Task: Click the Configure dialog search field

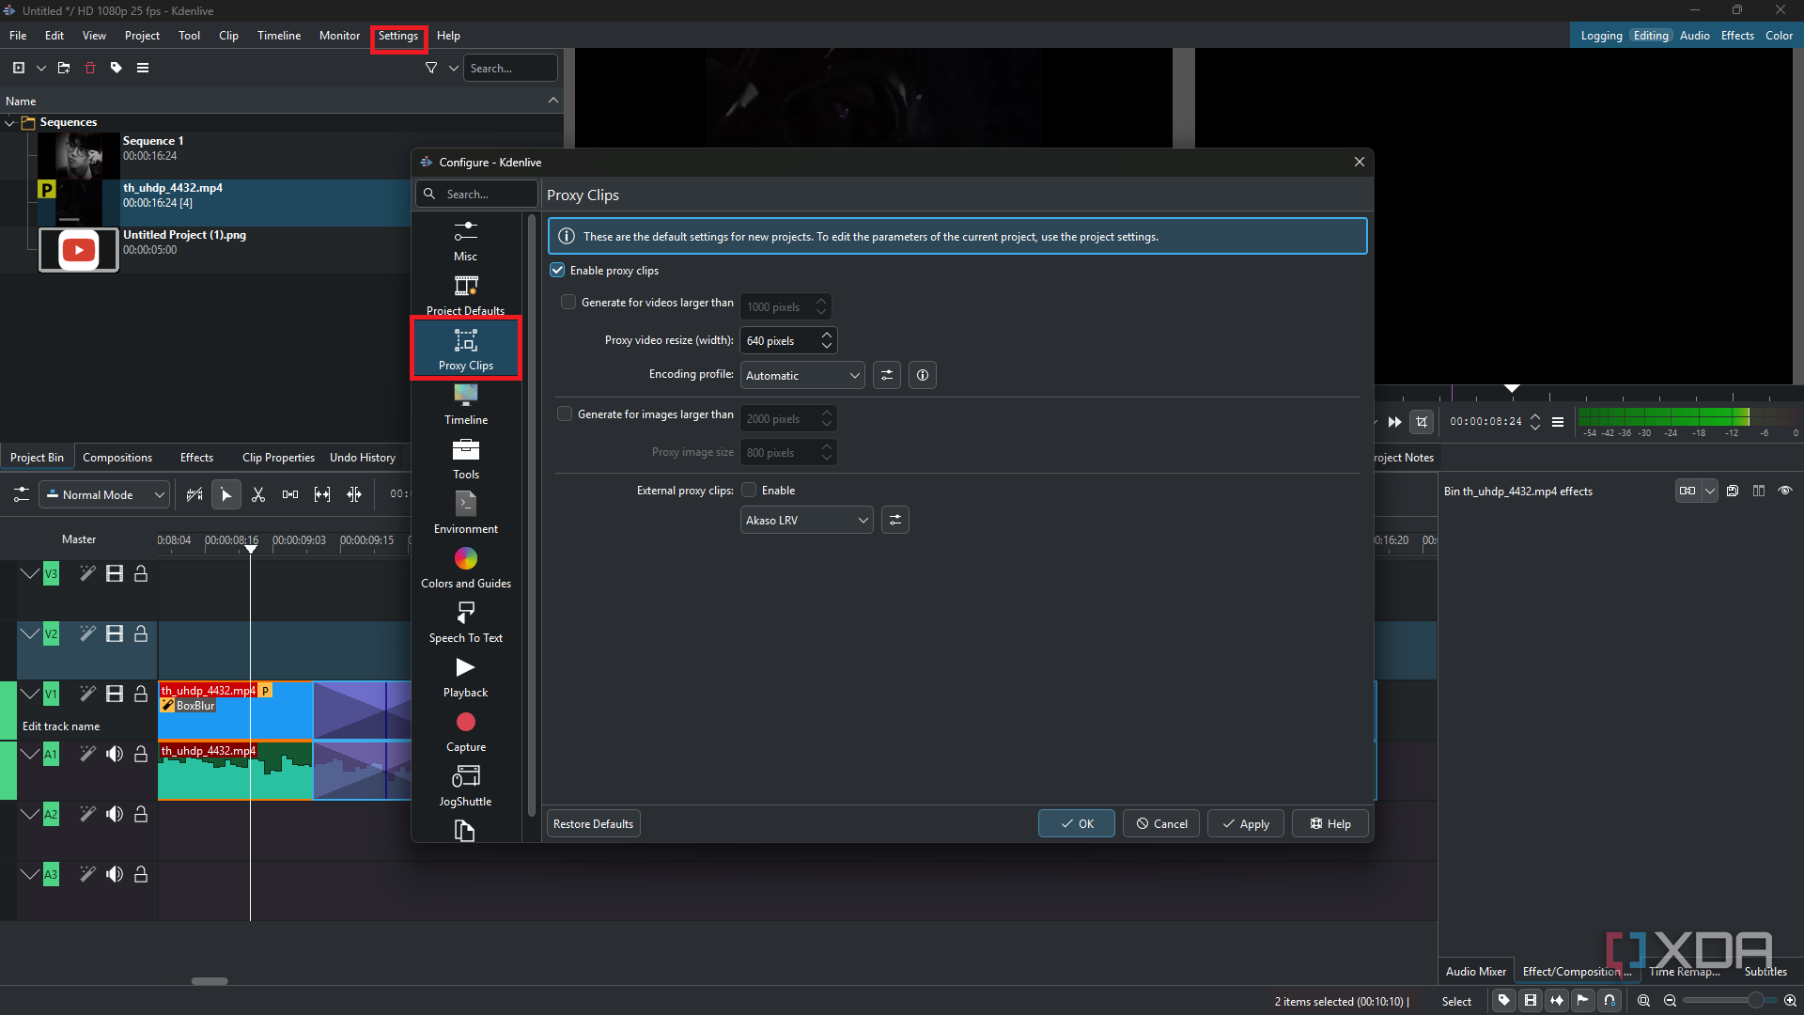Action: click(x=477, y=194)
